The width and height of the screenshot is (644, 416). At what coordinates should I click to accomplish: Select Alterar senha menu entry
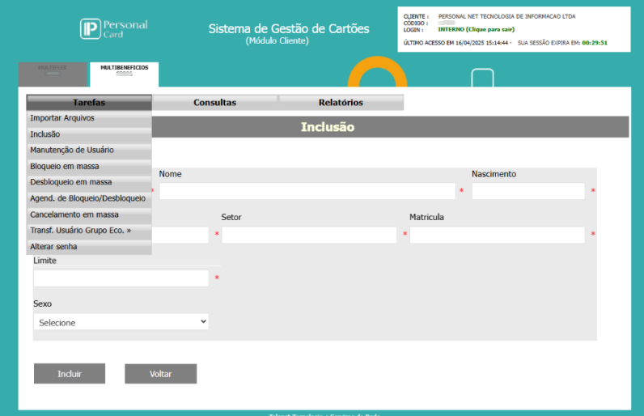click(x=89, y=247)
